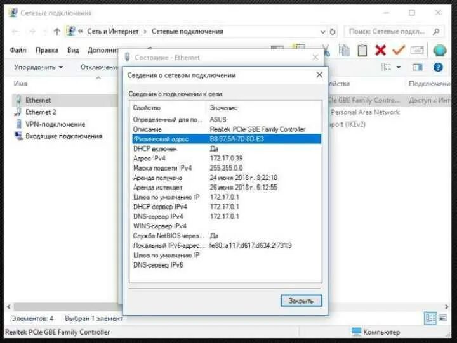
Task: Open the Правка menu
Action: (x=46, y=50)
